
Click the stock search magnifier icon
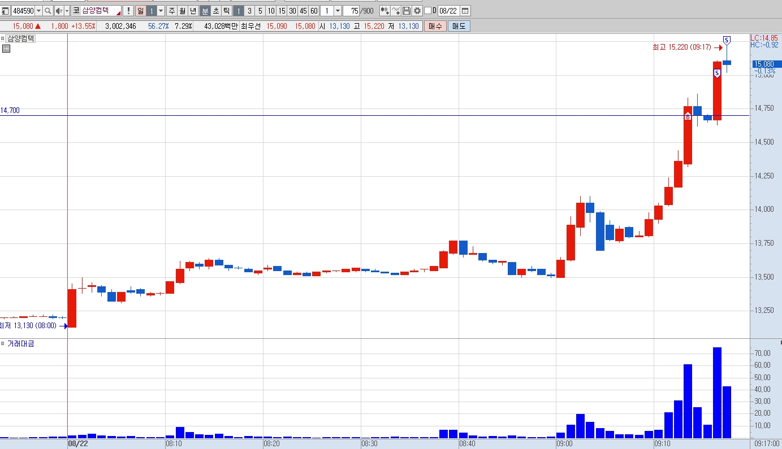tap(47, 11)
